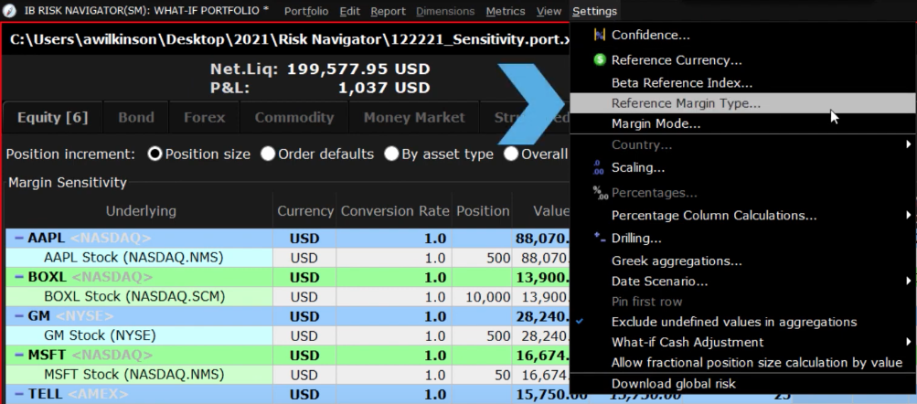Screen dimensions: 917x404
Task: Choose the By asset type radio option
Action: click(390, 154)
